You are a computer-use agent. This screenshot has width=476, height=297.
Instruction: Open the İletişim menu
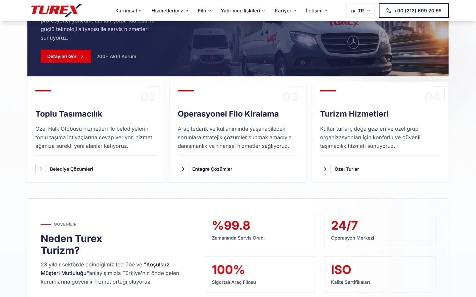coord(317,11)
